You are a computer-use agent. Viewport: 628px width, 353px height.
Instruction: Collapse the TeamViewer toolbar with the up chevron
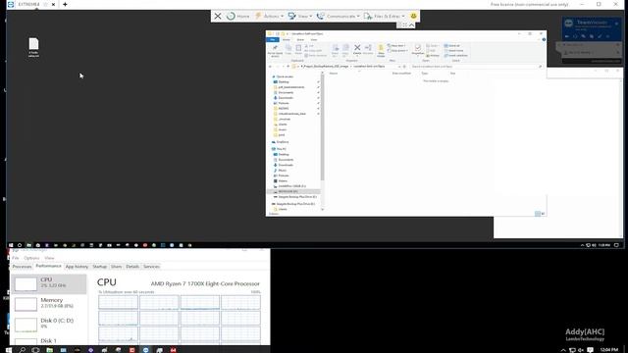pos(411,25)
